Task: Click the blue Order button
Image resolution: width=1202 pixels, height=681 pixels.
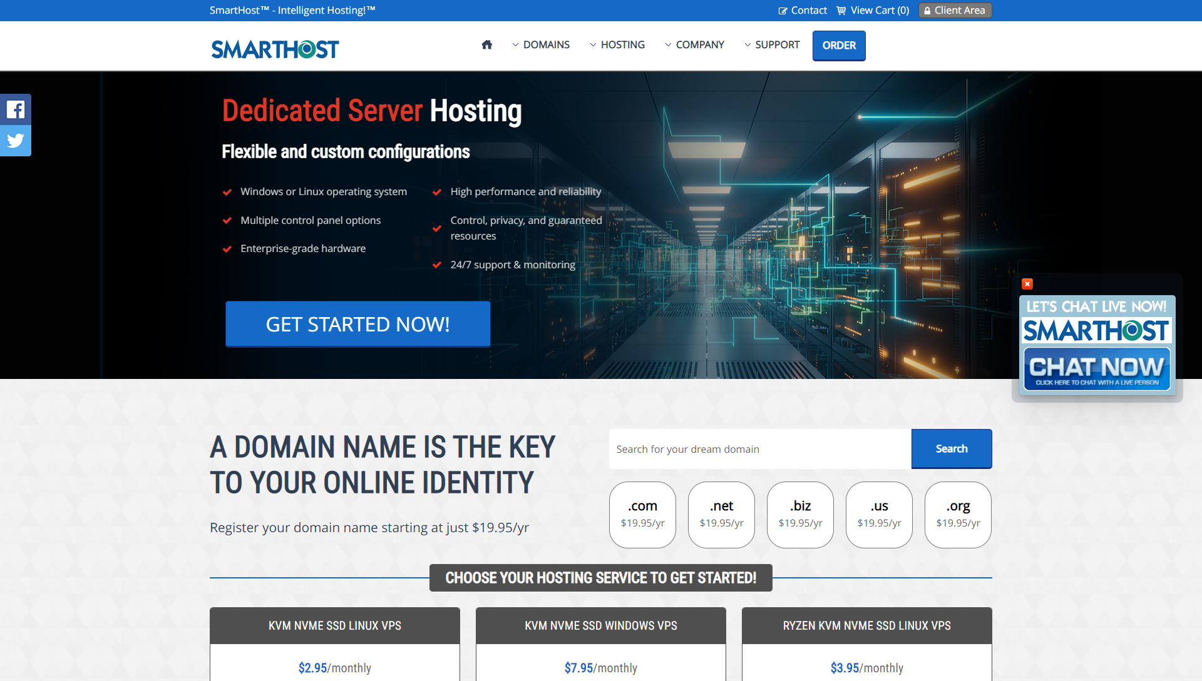Action: [x=839, y=46]
